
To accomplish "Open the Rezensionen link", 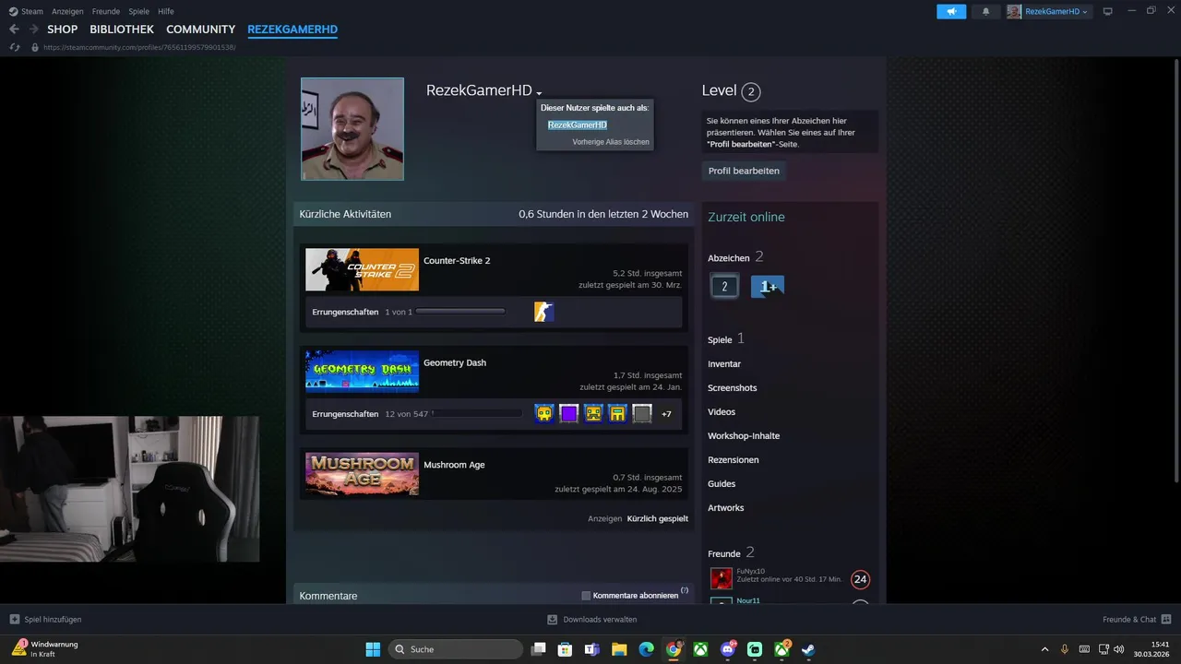I will pos(734,460).
